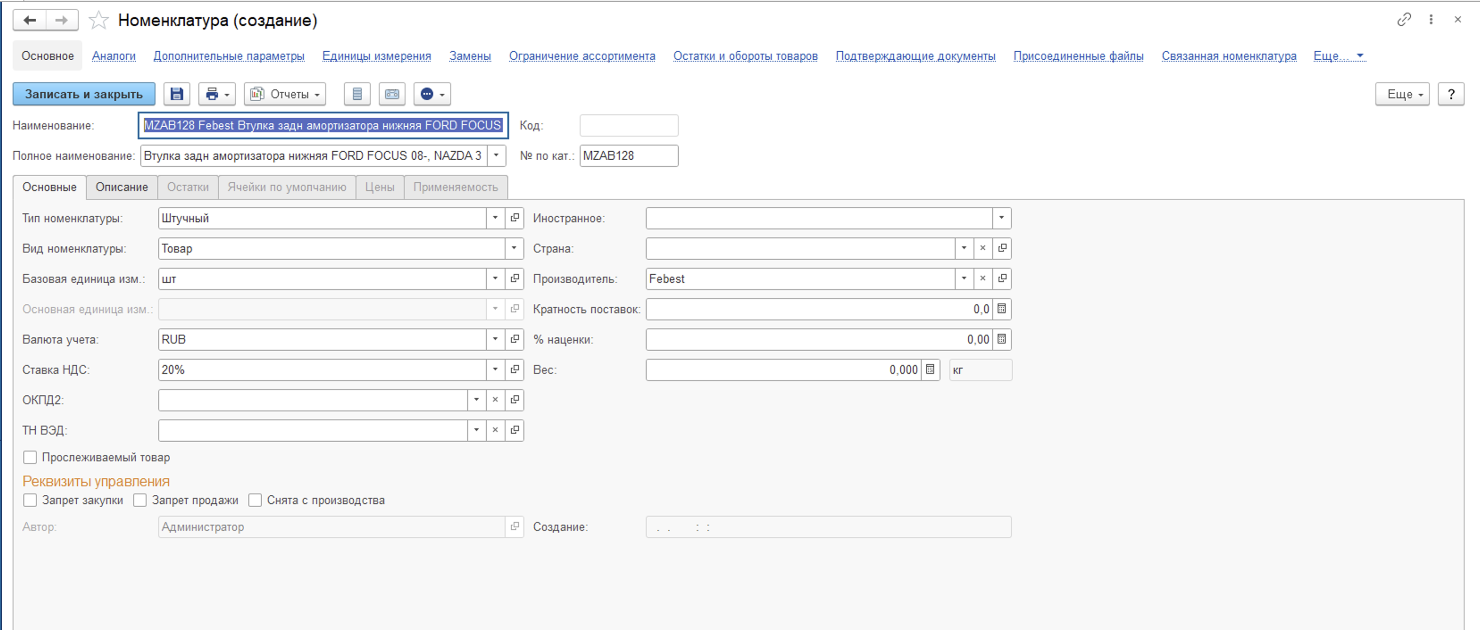Image resolution: width=1480 pixels, height=630 pixels.
Task: Expand ТН ВЭД dropdown arrow
Action: (x=477, y=430)
